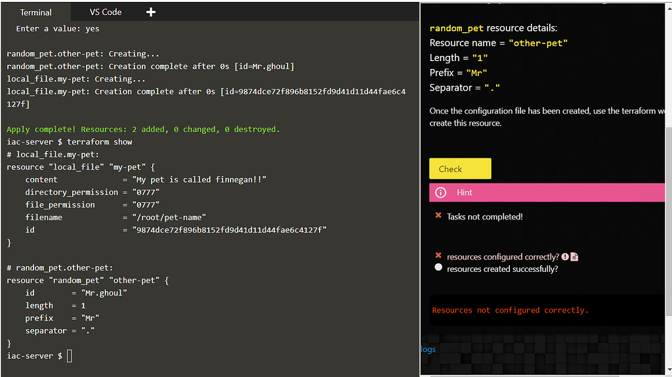
Task: Click the red X next to Tasks not completed
Action: (438, 215)
